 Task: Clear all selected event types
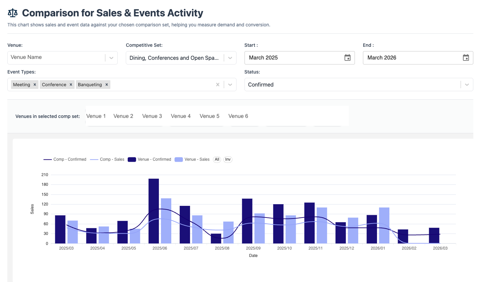point(218,85)
